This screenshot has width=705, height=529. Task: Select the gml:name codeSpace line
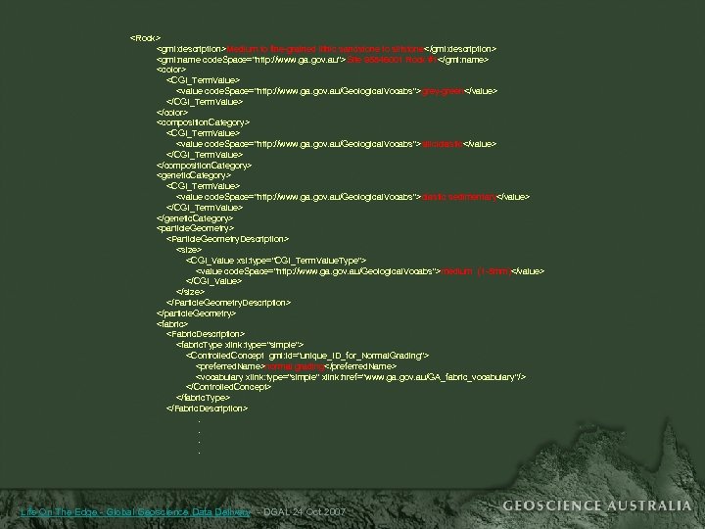(x=322, y=60)
